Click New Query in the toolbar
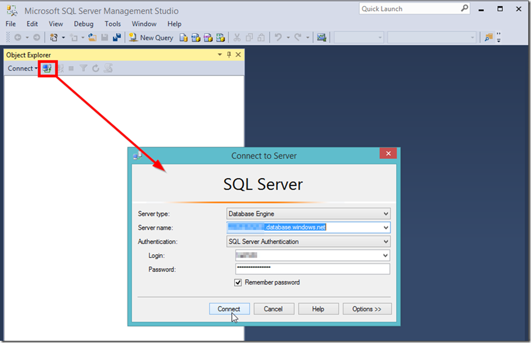Viewport: 531px width, 343px height. point(151,38)
